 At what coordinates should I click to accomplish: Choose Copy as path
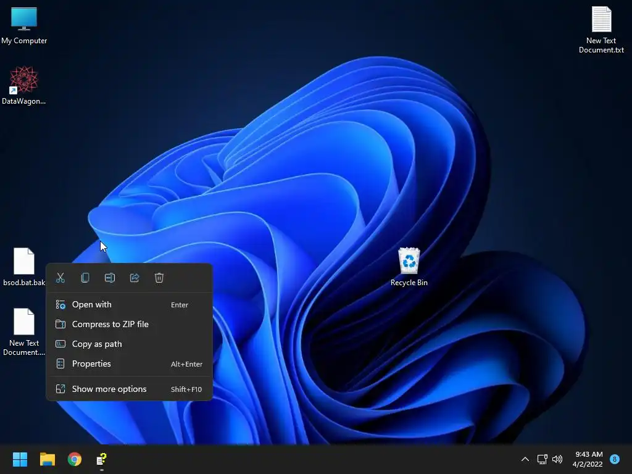tap(130, 344)
